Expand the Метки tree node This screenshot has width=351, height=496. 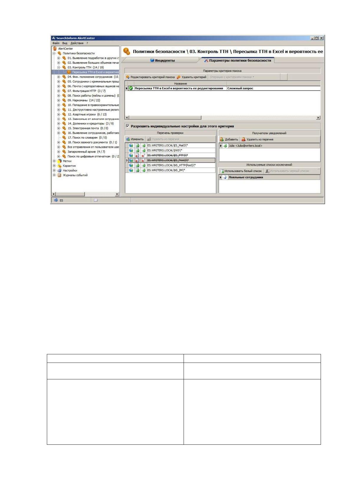coord(54,161)
